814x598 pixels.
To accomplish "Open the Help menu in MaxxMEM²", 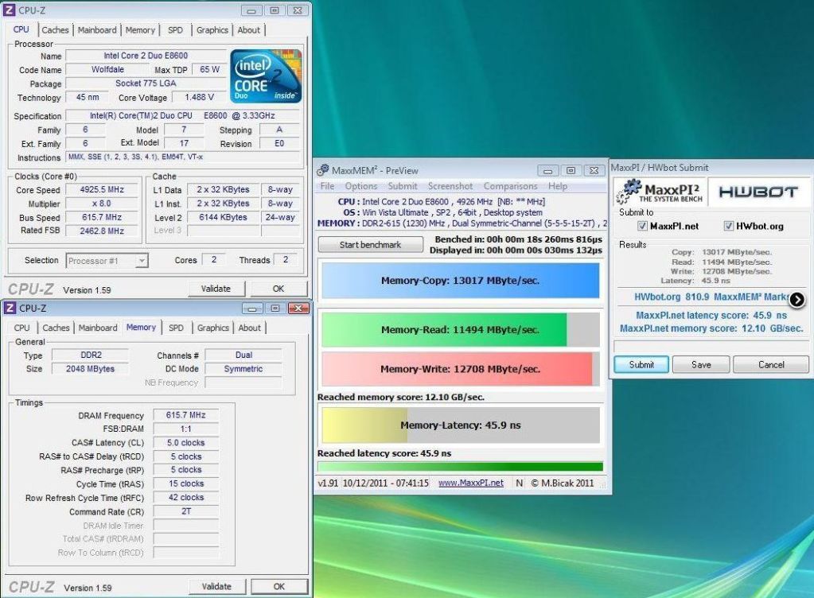I will (x=558, y=186).
